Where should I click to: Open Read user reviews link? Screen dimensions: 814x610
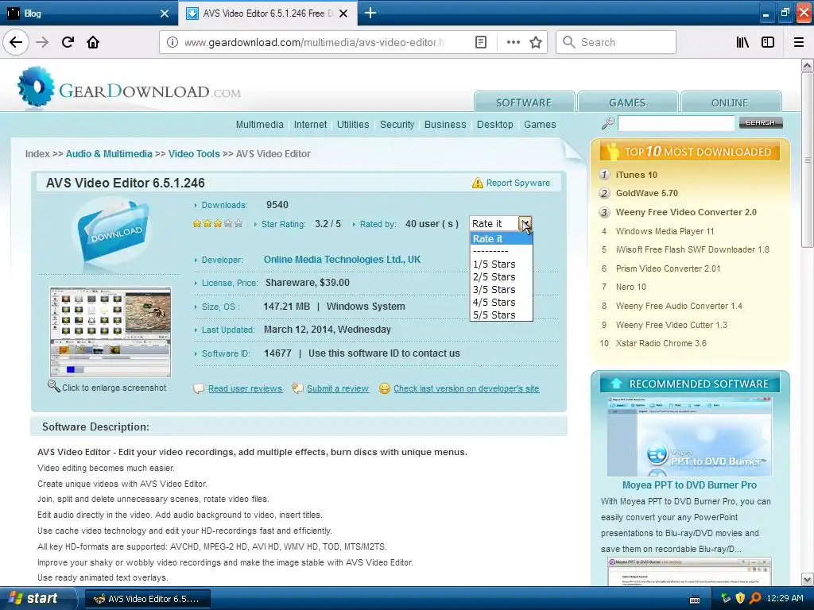pyautogui.click(x=245, y=388)
